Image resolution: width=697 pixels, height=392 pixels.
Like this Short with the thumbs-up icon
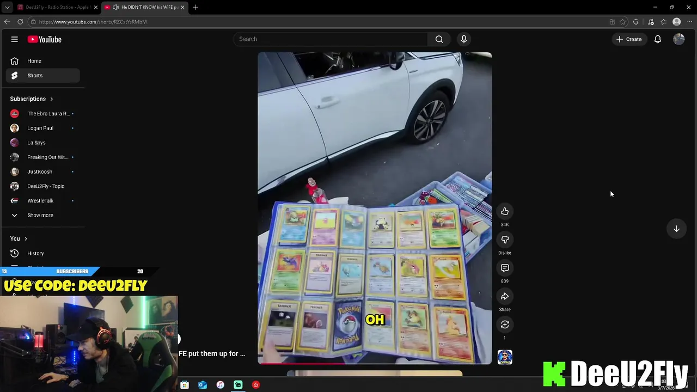coord(505,211)
